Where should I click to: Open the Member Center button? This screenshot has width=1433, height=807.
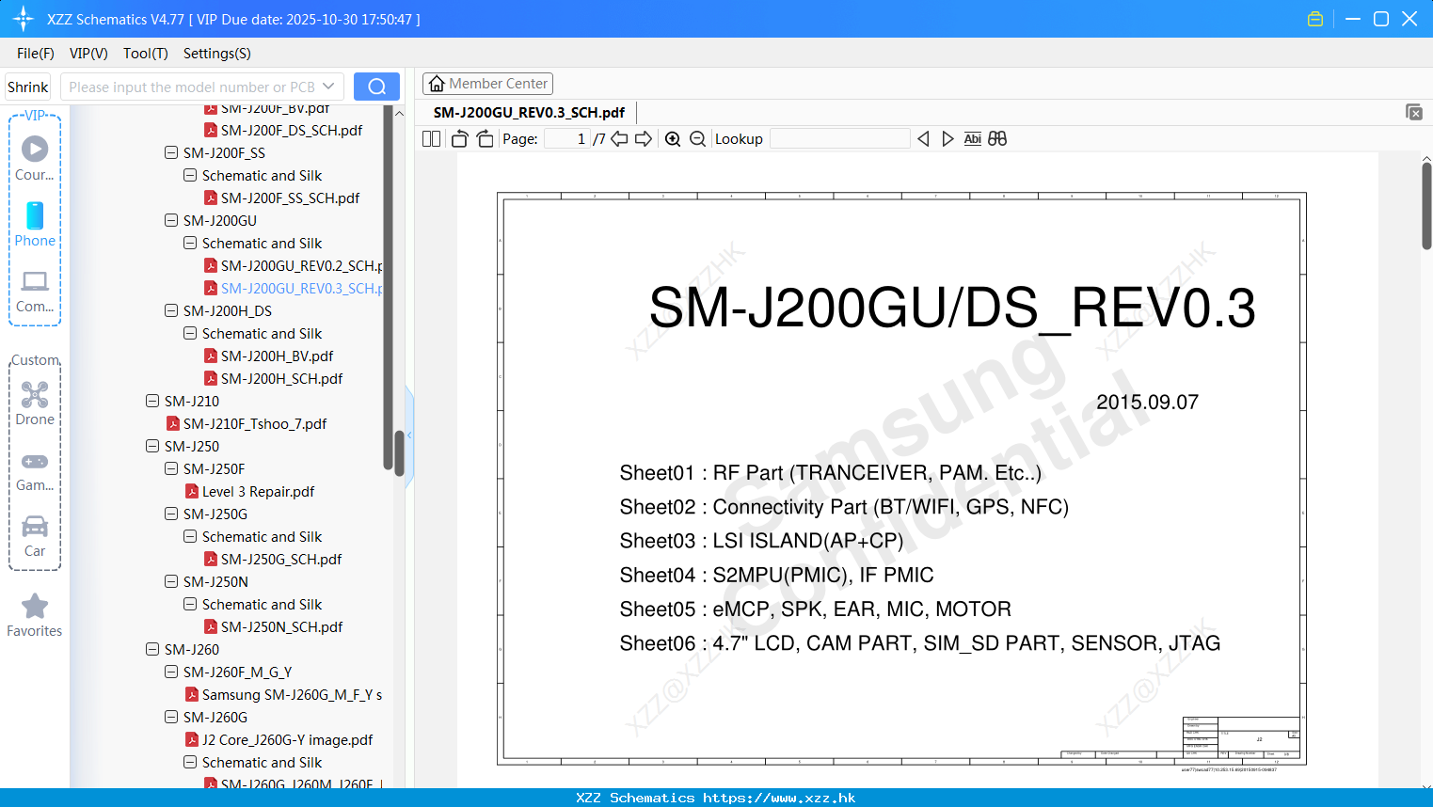click(x=487, y=84)
